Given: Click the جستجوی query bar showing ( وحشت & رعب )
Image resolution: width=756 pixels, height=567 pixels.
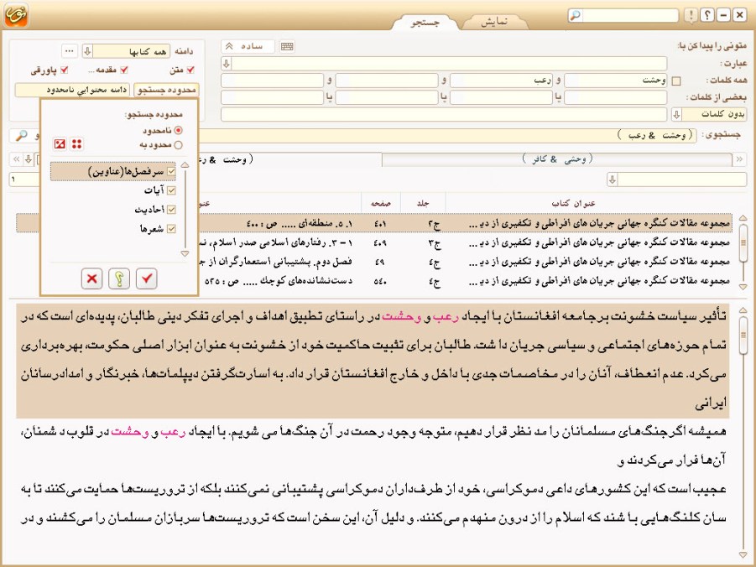Looking at the screenshot, I should pyautogui.click(x=448, y=136).
